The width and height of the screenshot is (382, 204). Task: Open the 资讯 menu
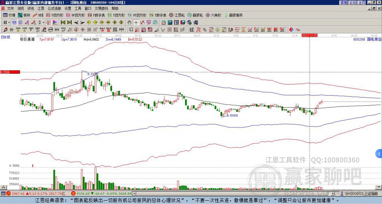pos(31,9)
